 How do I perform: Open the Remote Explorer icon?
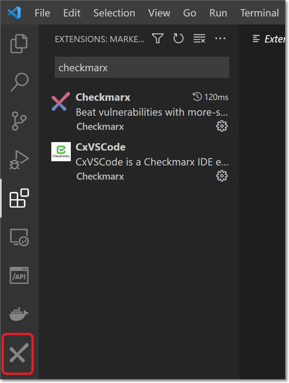[x=18, y=237]
